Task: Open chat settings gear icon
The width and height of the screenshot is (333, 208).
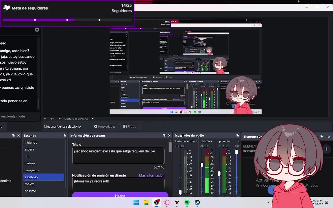Action: [x=37, y=30]
